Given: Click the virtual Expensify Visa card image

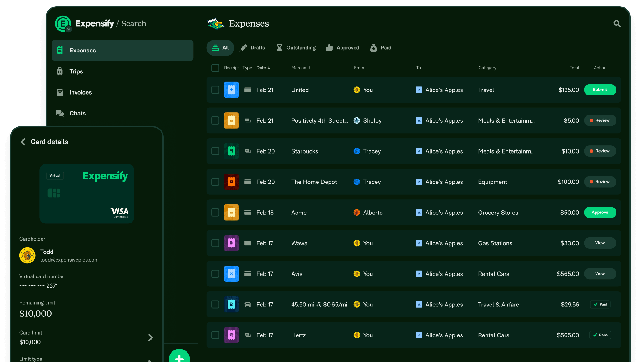Looking at the screenshot, I should click(87, 194).
